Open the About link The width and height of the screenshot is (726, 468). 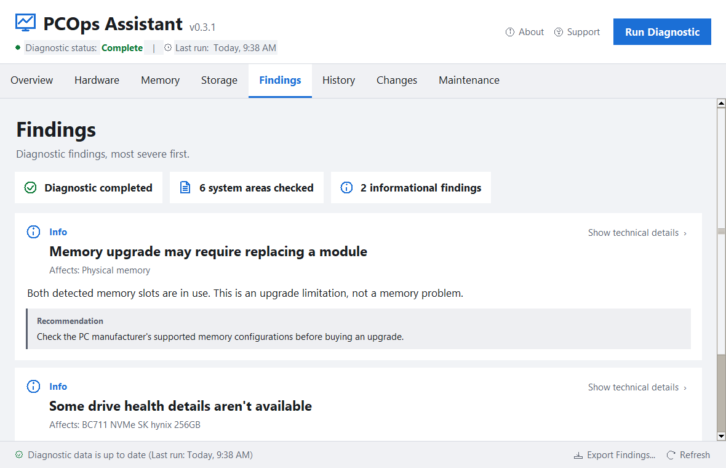[531, 32]
